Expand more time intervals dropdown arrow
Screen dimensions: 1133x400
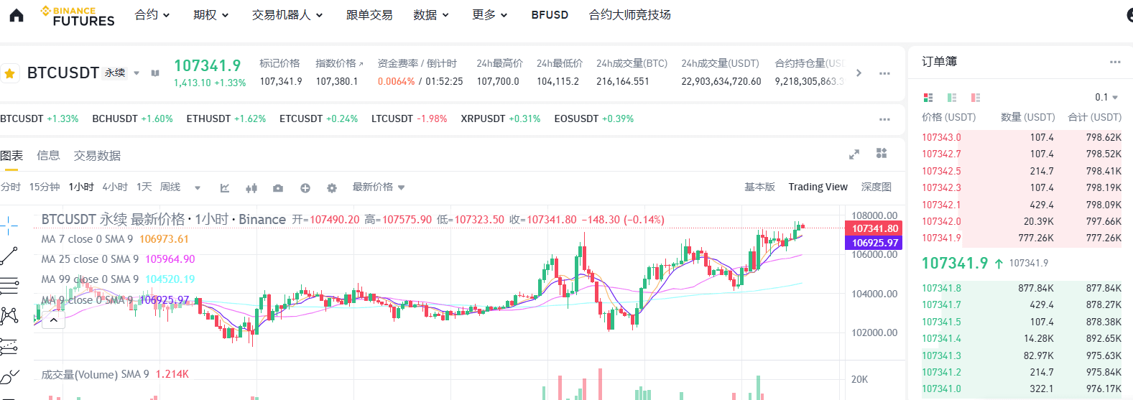pos(198,188)
